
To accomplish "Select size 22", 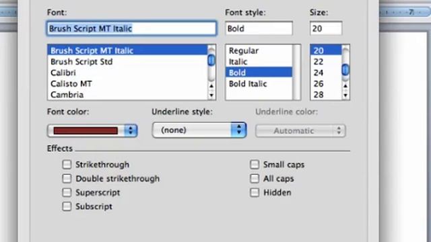I will [326, 62].
